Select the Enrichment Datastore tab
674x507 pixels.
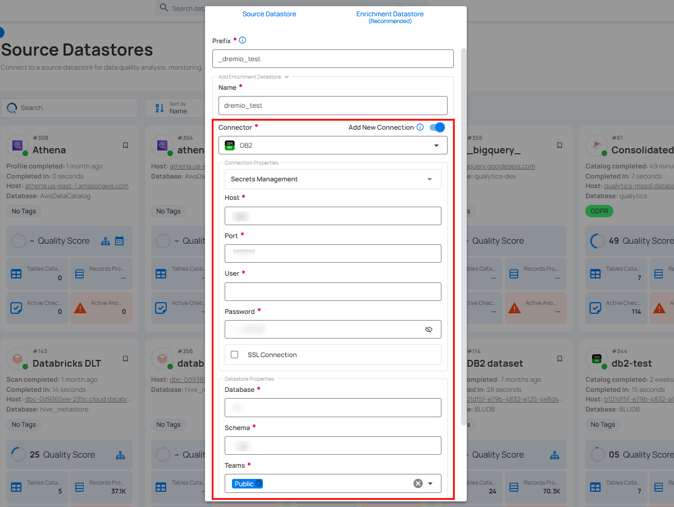390,17
